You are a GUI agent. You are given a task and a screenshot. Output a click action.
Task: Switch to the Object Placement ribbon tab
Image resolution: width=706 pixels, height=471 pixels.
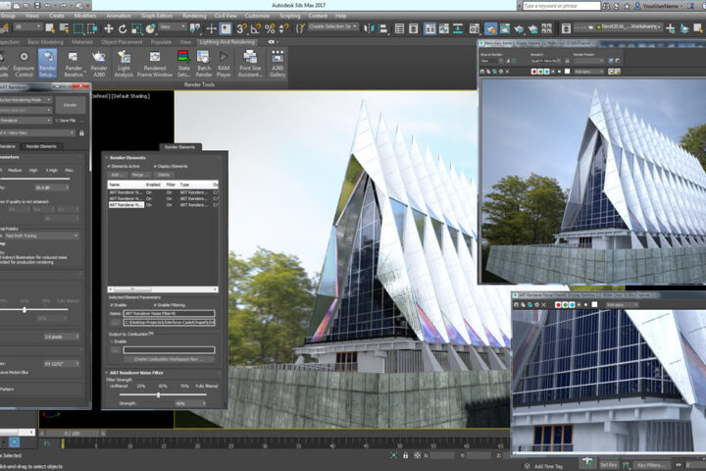122,42
